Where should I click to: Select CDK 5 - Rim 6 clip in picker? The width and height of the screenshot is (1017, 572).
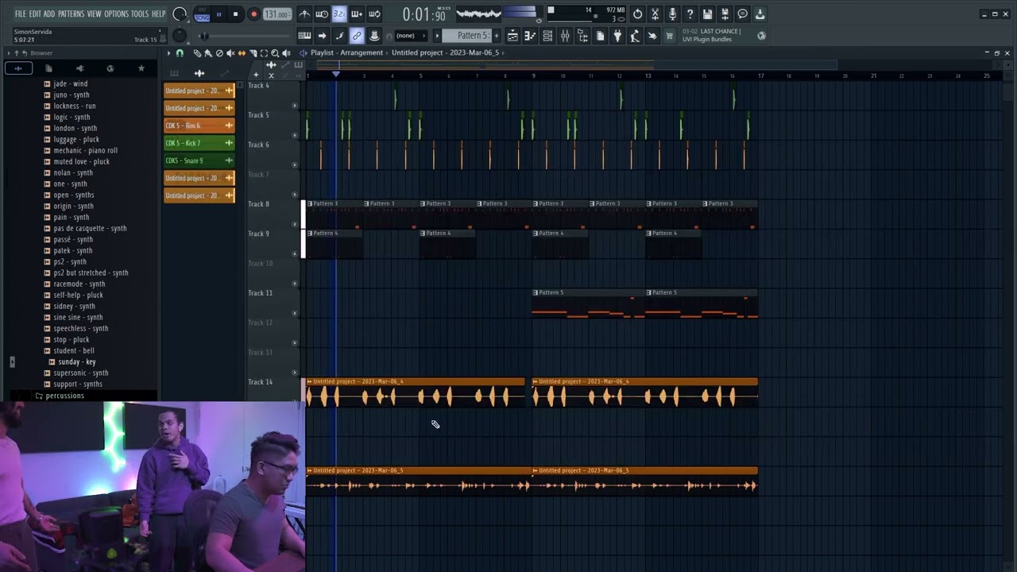pos(199,126)
